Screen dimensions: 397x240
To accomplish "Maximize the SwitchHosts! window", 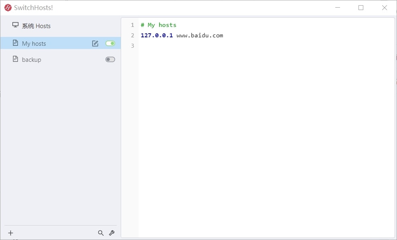I will click(x=361, y=8).
